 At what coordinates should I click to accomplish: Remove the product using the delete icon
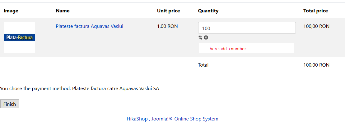[x=206, y=37]
